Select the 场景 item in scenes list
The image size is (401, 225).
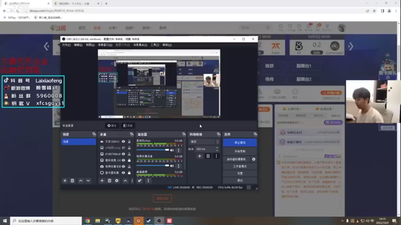click(79, 141)
